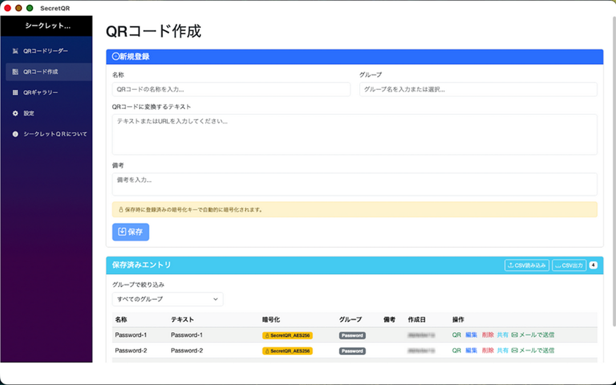Image resolution: width=616 pixels, height=385 pixels.
Task: Click the QR code creation sidebar icon
Action: coord(15,72)
